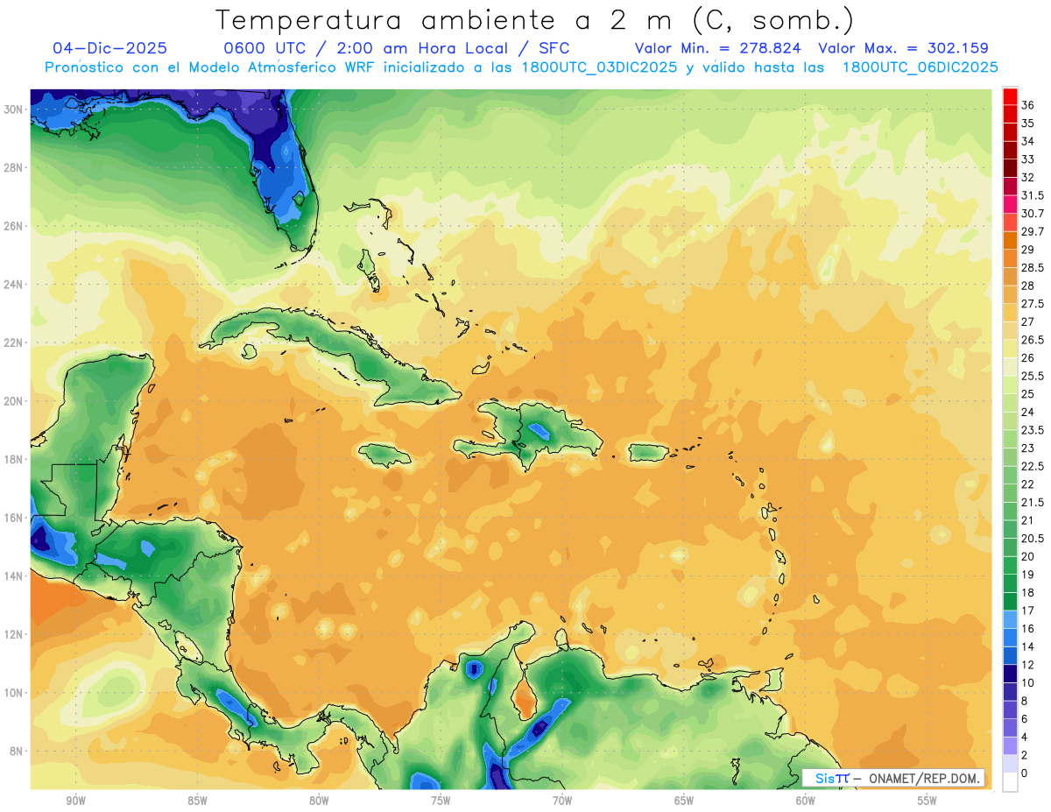Click legend label "34"
The width and height of the screenshot is (1051, 812).
coord(1028,141)
